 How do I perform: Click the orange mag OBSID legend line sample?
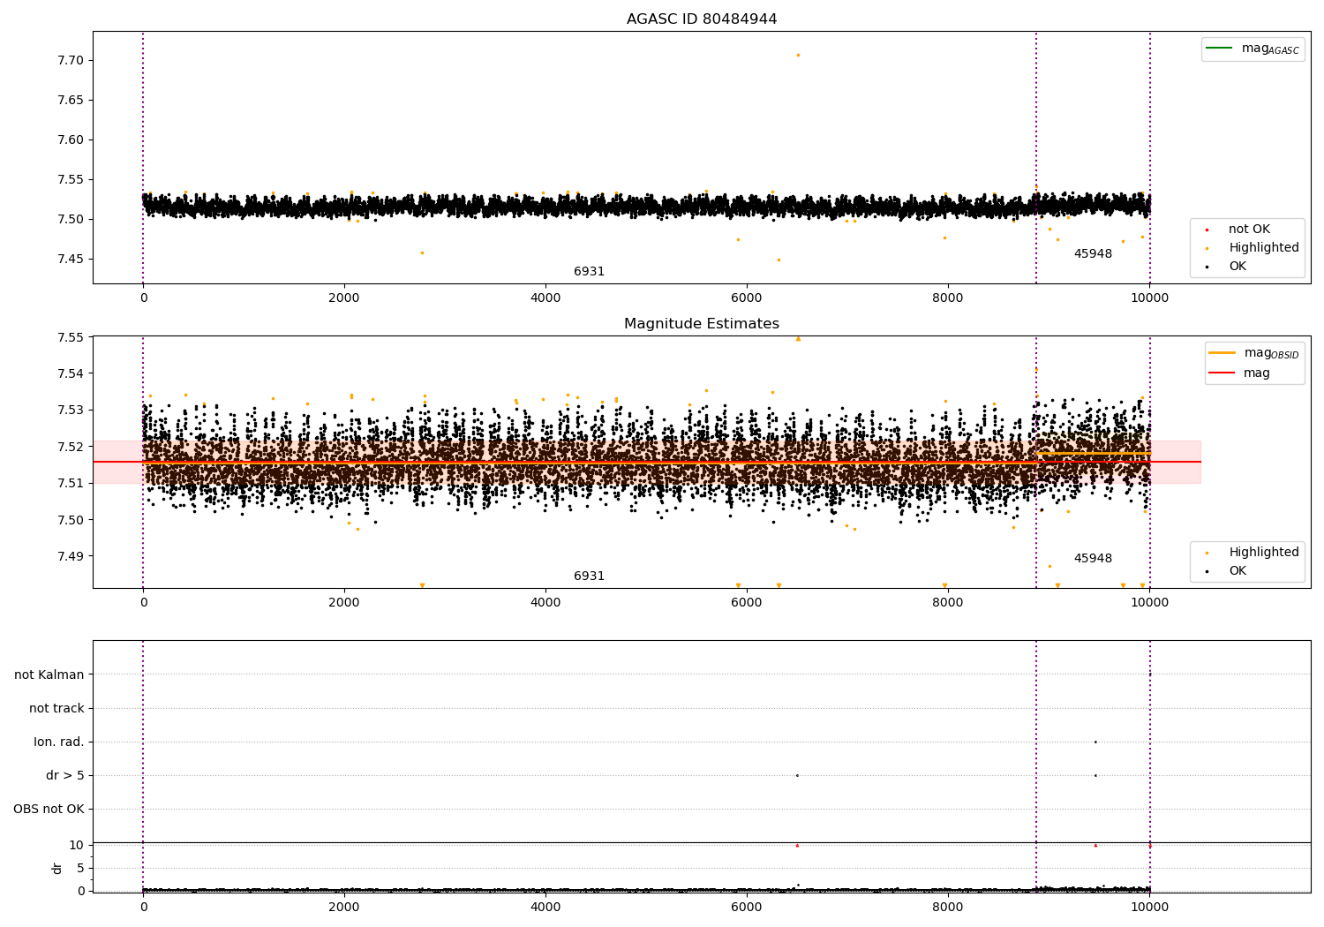coord(1222,353)
